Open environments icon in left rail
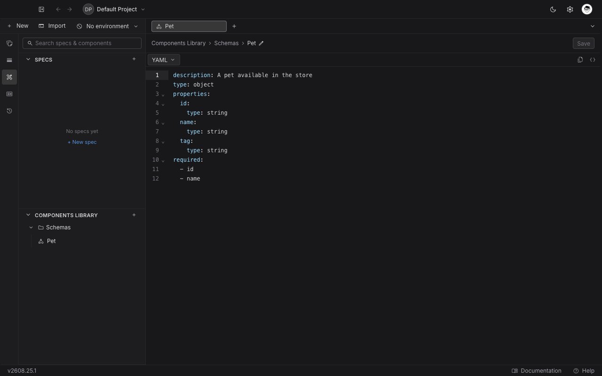 coord(9,60)
